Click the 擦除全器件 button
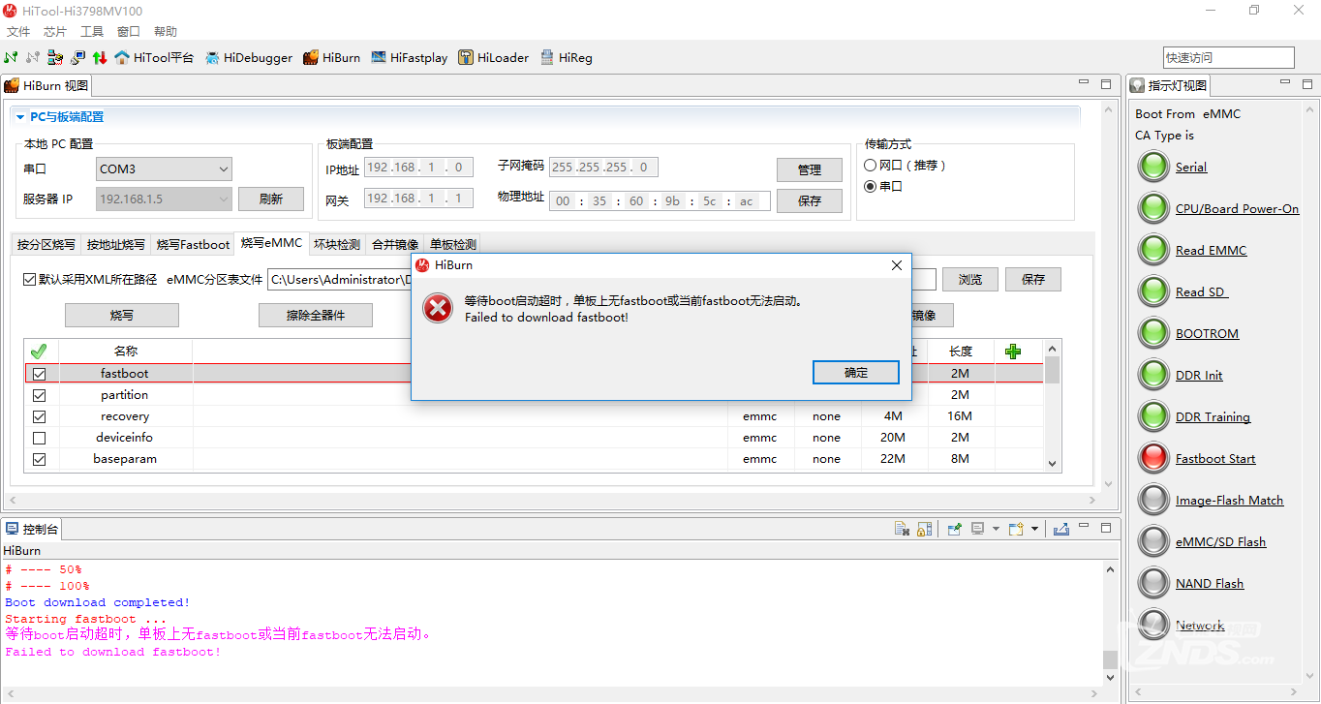Screen dimensions: 1321x704 coord(316,316)
